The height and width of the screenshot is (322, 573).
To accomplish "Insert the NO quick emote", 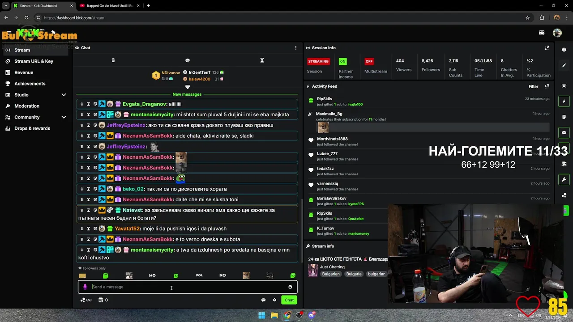I will coord(222,275).
